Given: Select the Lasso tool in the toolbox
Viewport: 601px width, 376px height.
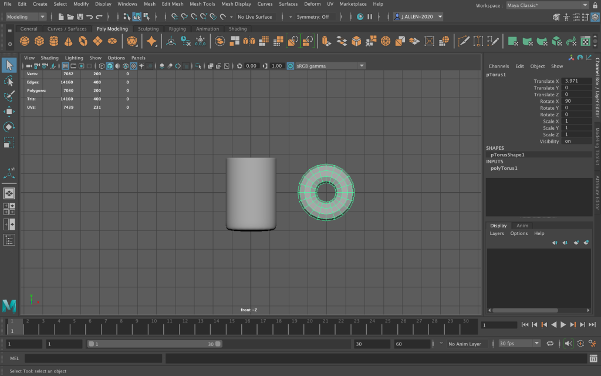Looking at the screenshot, I should [x=9, y=80].
